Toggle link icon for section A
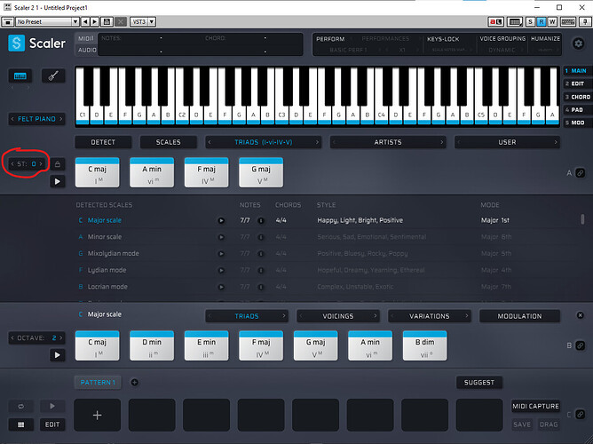This screenshot has width=593, height=444. (x=581, y=173)
